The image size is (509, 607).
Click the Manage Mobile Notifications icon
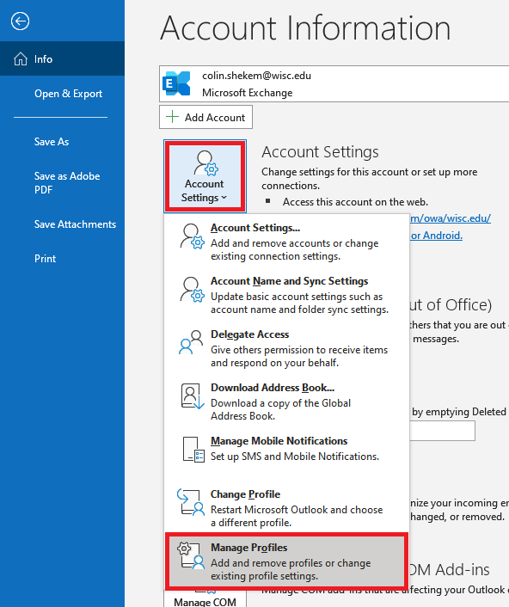pyautogui.click(x=193, y=450)
